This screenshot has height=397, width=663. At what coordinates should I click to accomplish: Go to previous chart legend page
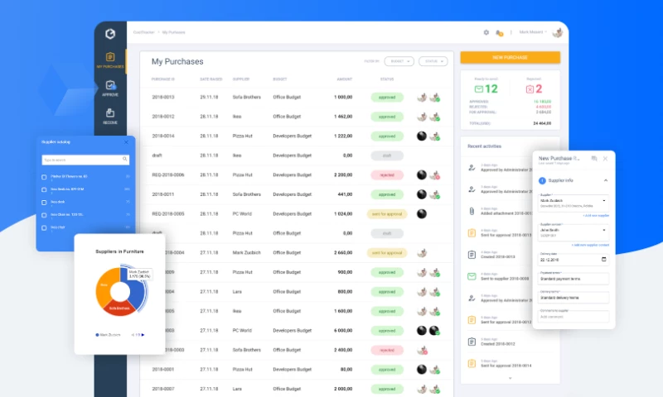(x=133, y=335)
